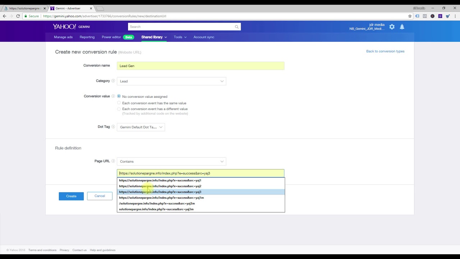Screen dimensions: 460x259
Task: Click the Beta badge
Action: tap(129, 37)
